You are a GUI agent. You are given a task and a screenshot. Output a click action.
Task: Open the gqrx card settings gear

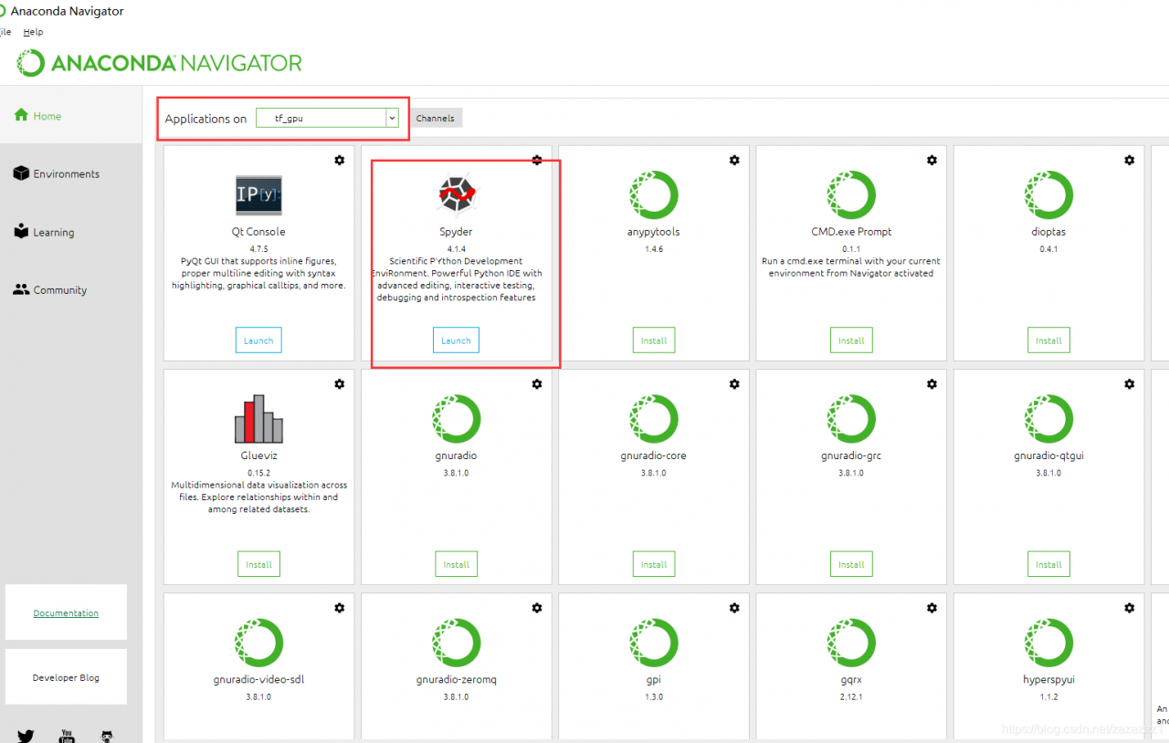932,608
